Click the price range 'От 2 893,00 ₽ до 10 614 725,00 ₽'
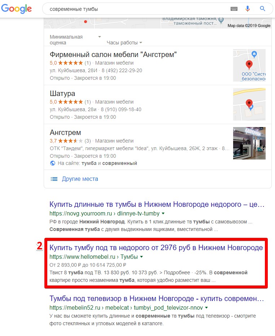 pyautogui.click(x=88, y=265)
